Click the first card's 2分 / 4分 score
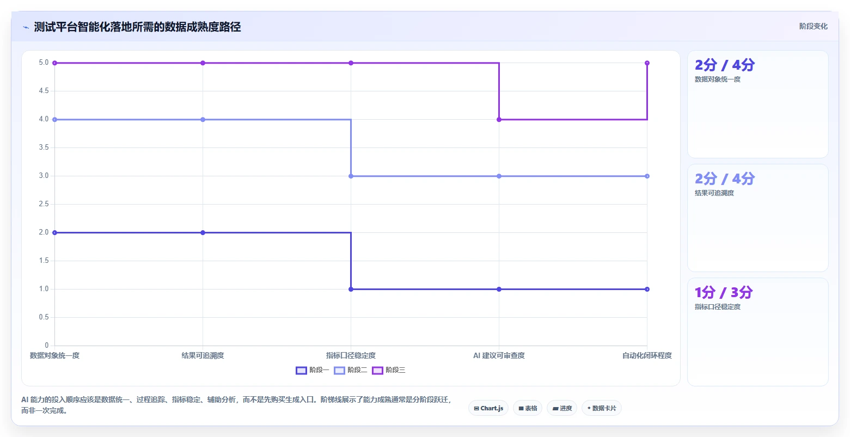Viewport: 850px width, 437px height. point(725,65)
